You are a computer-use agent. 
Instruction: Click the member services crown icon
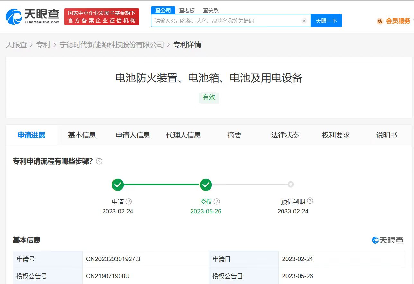380,21
